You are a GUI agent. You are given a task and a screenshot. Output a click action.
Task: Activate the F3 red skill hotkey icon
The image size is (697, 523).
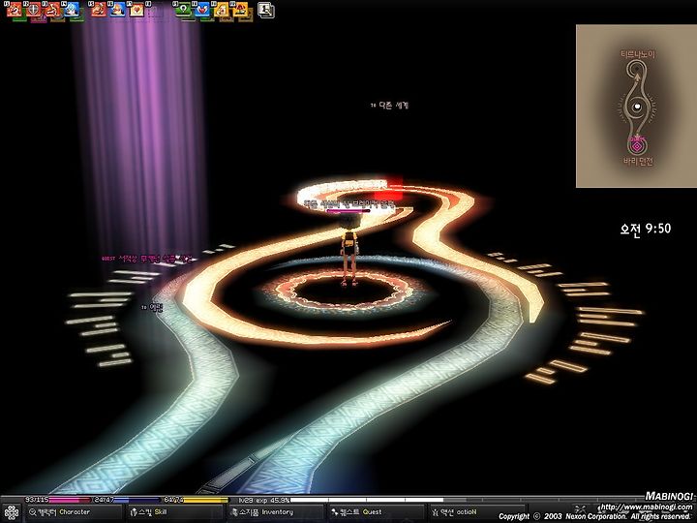(53, 9)
